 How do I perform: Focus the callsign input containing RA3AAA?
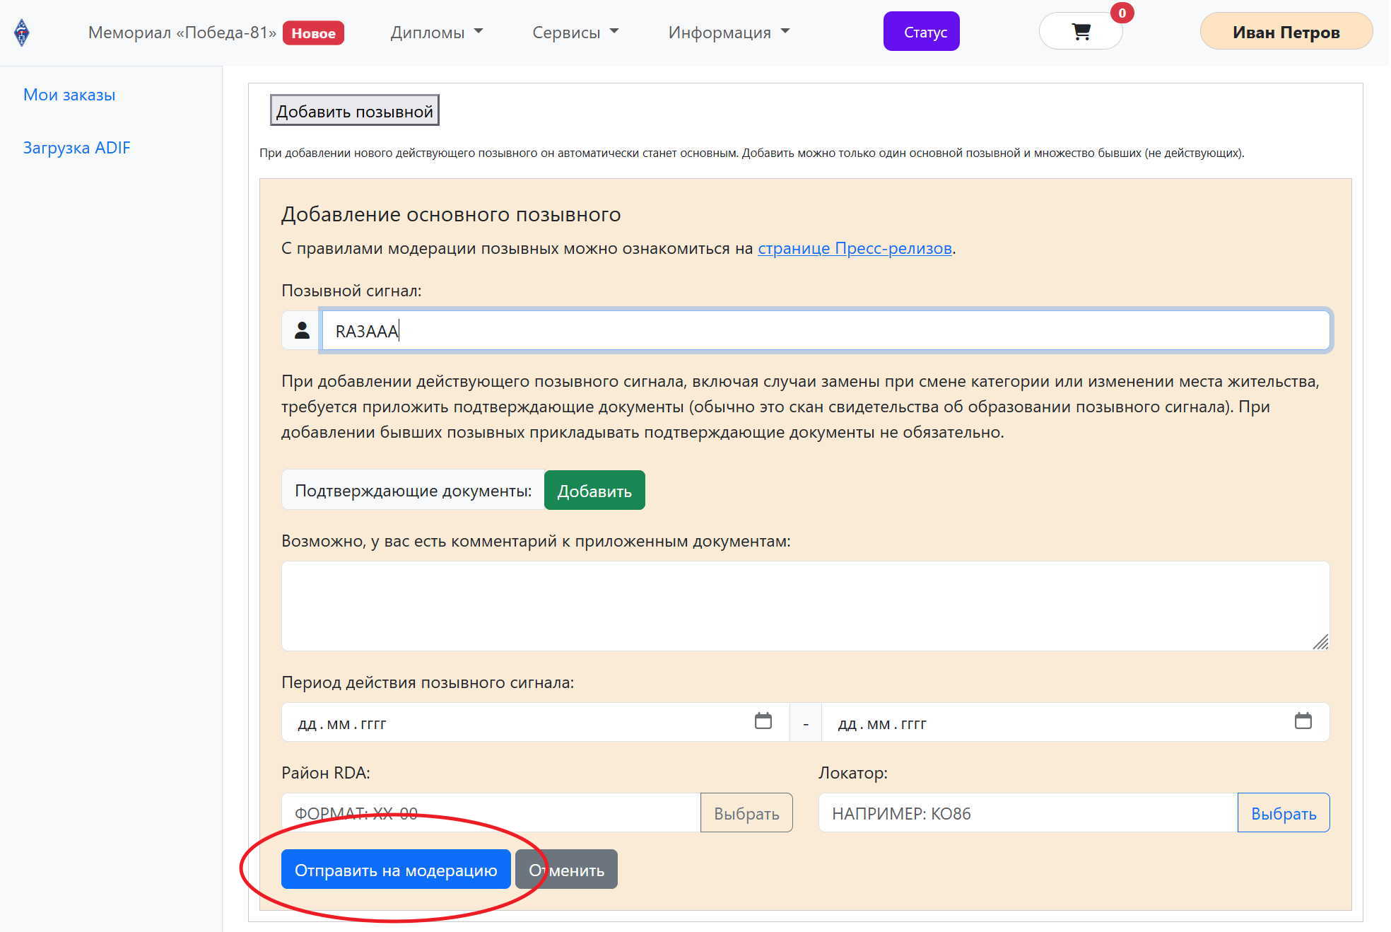[824, 330]
